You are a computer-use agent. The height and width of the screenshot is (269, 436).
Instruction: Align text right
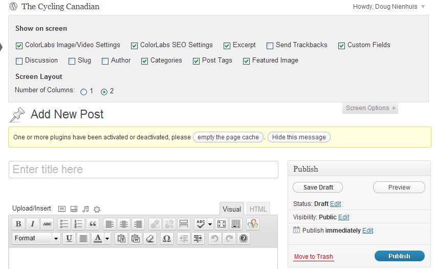click(x=138, y=224)
